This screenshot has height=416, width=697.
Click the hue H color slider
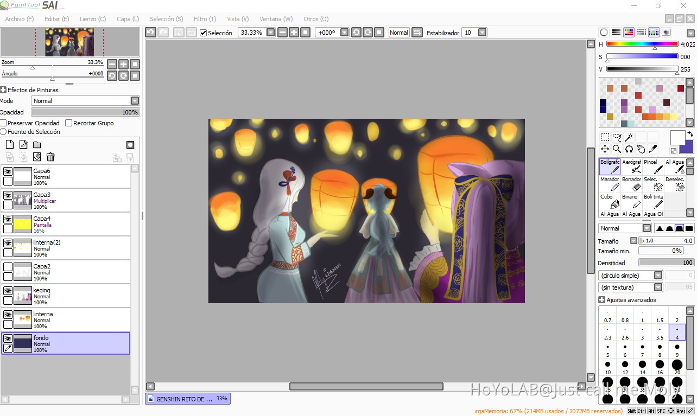[x=642, y=44]
